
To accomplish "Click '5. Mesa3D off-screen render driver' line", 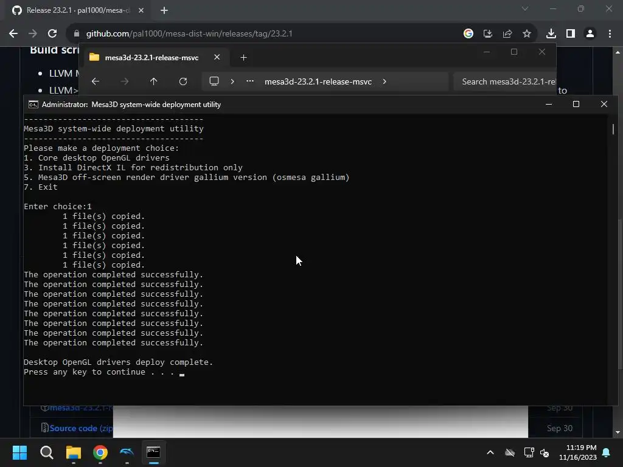I will [187, 177].
